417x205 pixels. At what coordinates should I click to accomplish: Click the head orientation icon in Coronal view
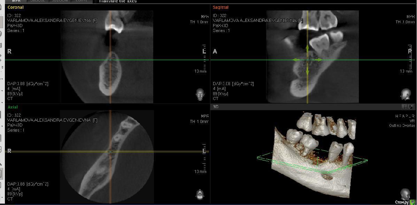coord(200,94)
